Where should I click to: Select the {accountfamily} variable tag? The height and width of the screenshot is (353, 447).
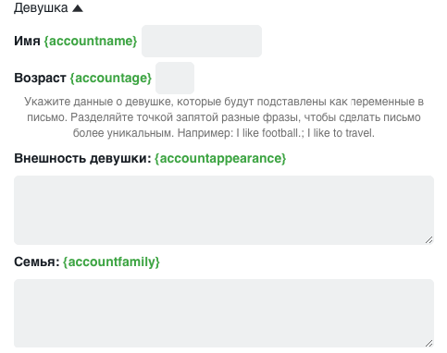tap(111, 262)
